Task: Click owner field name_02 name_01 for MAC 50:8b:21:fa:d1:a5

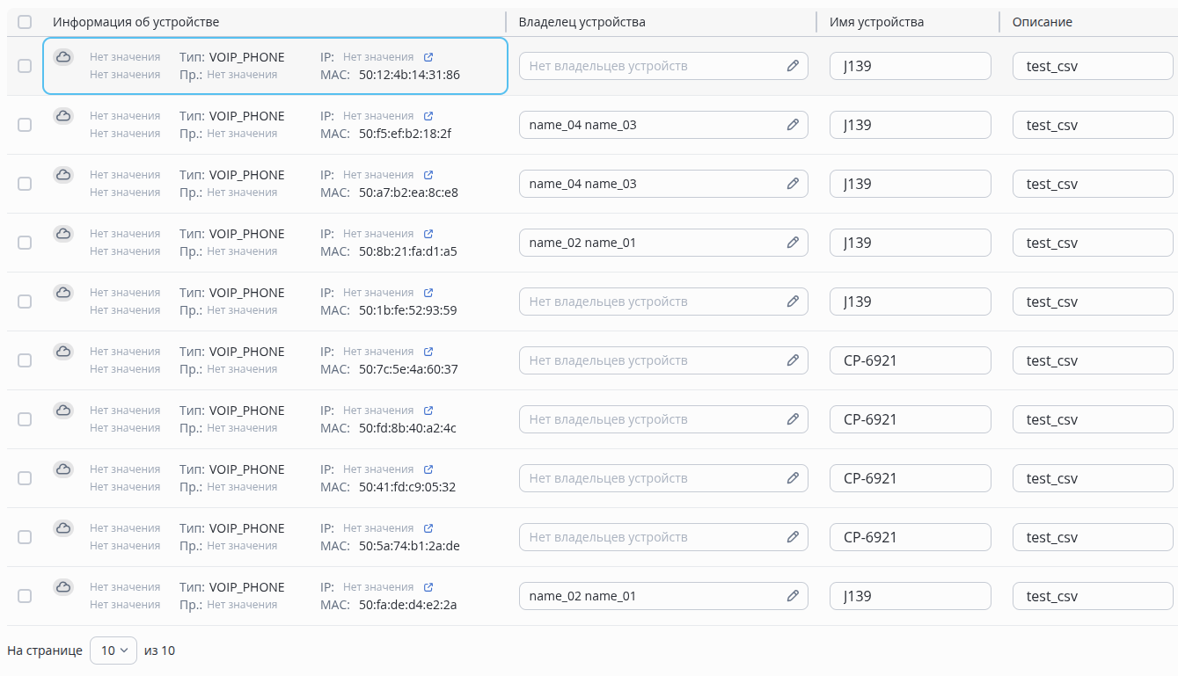Action: pos(663,243)
